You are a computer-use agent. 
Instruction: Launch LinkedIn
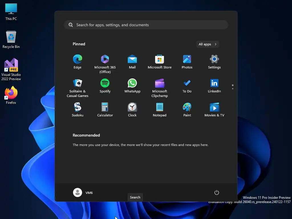click(214, 86)
